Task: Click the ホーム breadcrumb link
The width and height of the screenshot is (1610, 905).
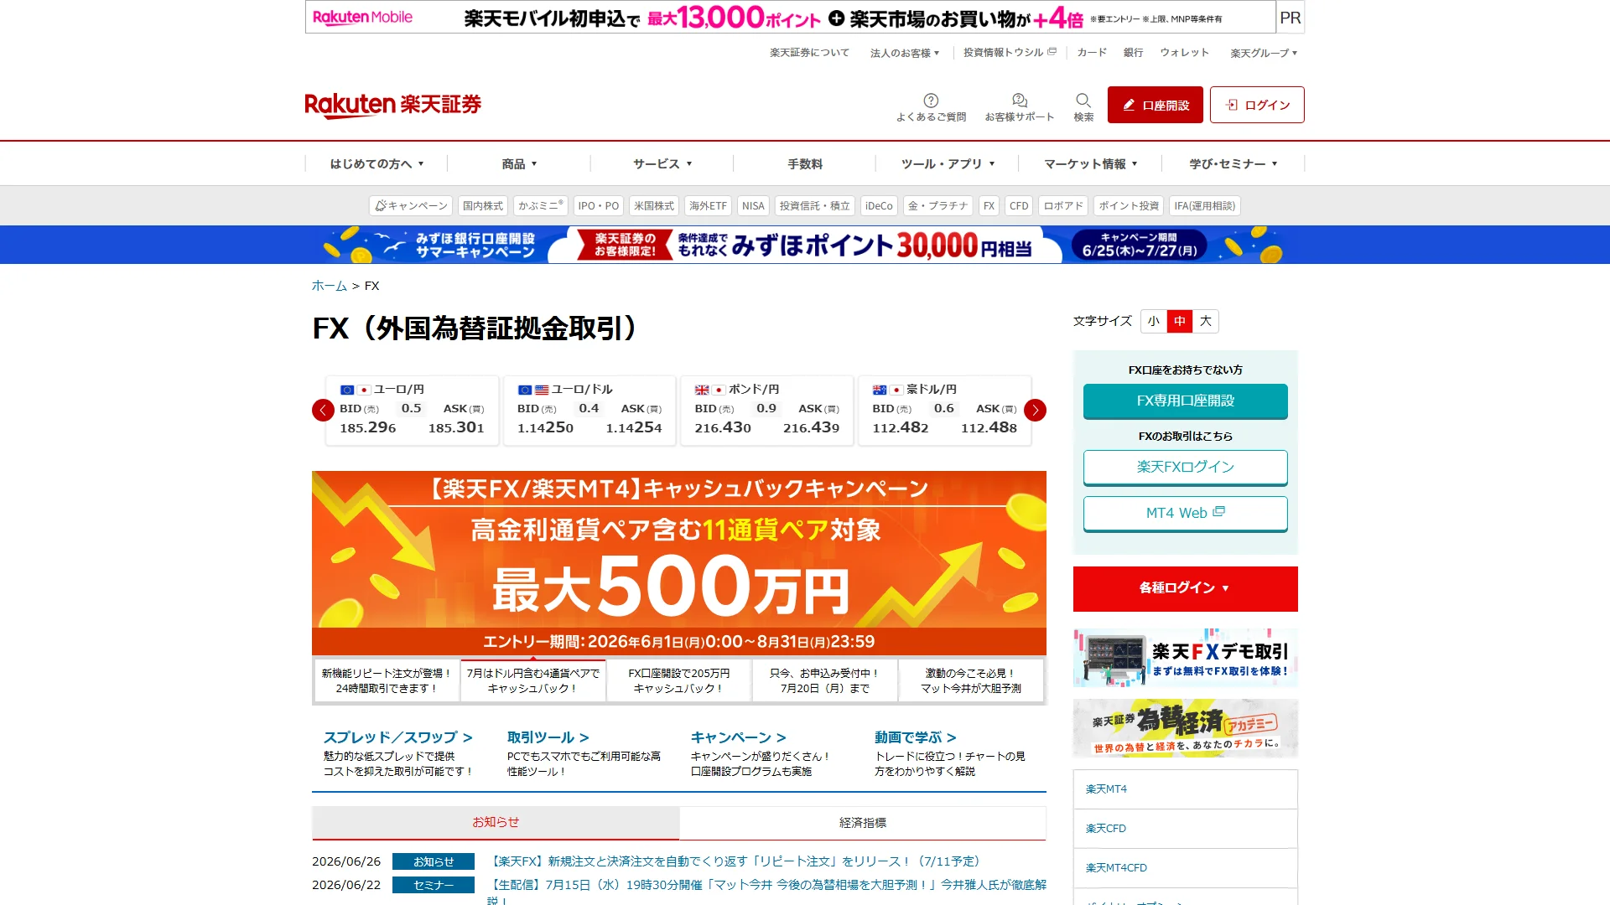Action: [x=329, y=286]
